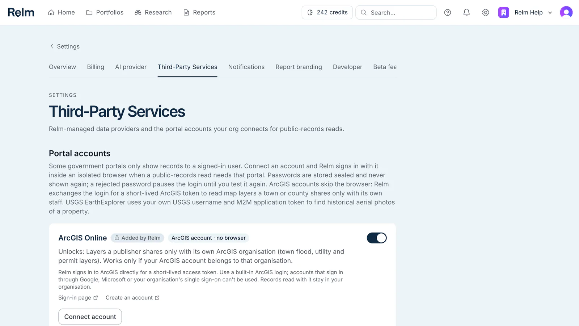Expand the Relm Help dropdown chevron

(x=550, y=13)
